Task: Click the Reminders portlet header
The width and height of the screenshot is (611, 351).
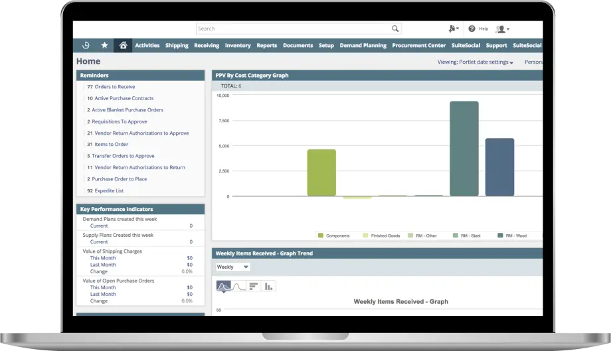Action: (140, 76)
